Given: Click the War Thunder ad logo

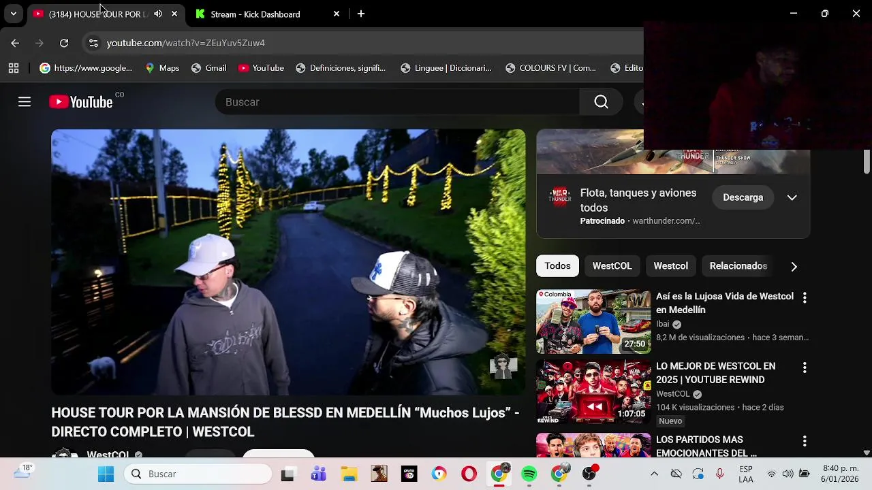Looking at the screenshot, I should tap(560, 197).
